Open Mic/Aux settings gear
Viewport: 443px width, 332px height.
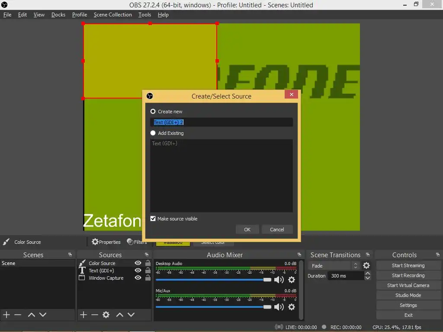(292, 307)
